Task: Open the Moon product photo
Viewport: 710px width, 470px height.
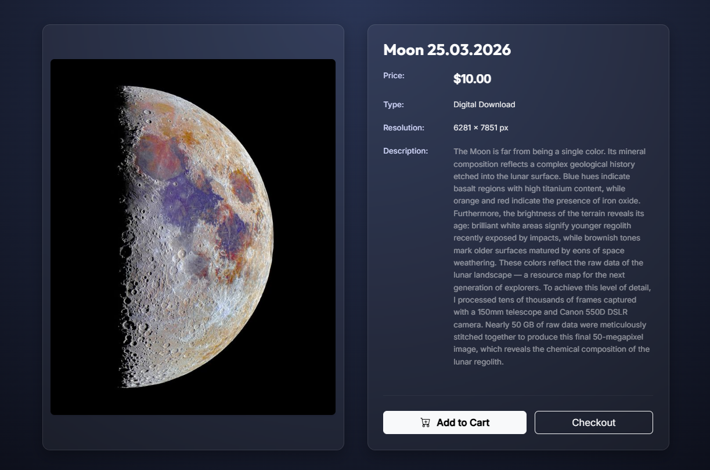Action: coord(193,237)
